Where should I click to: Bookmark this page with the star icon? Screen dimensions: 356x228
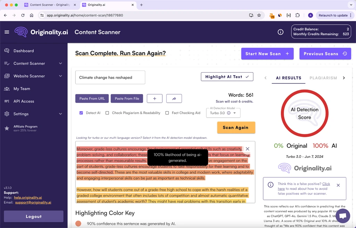click(259, 15)
